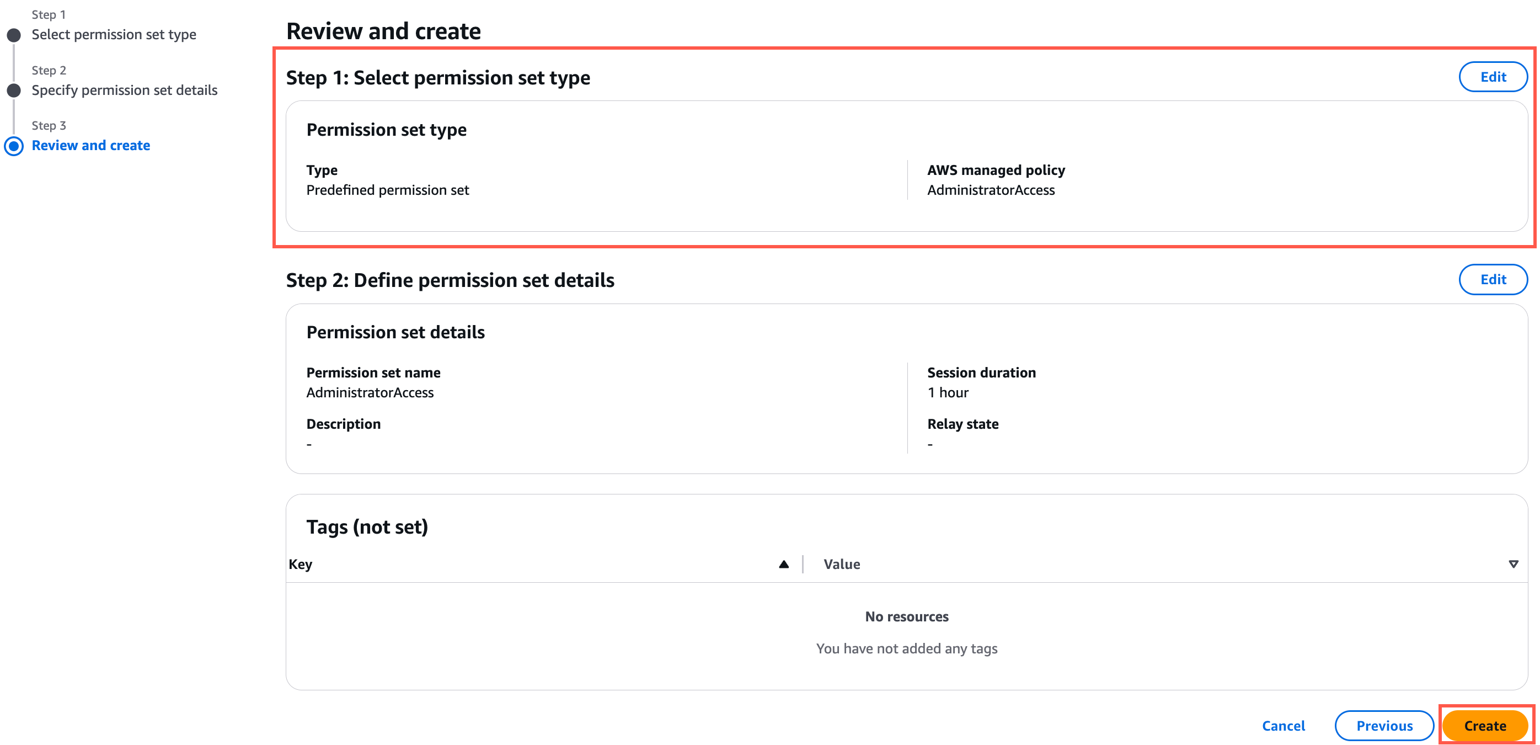Select AdministratorAccess under Permission set name

point(370,392)
